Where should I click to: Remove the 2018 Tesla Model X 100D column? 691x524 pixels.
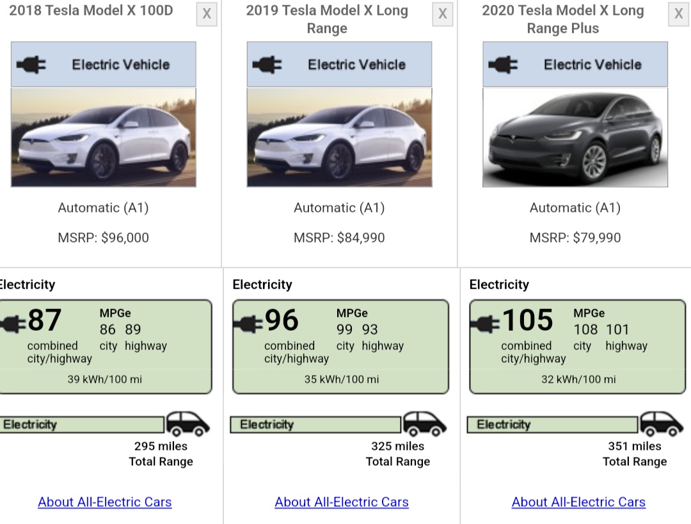coord(207,14)
